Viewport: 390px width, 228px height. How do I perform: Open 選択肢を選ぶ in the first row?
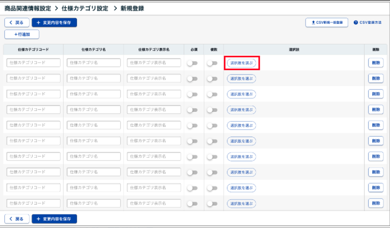pyautogui.click(x=241, y=63)
